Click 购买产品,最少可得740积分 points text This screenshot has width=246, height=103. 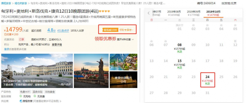click(34, 45)
